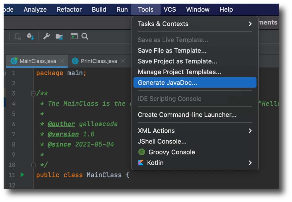Click the @since tag in Javadoc
292x202 pixels.
coord(59,144)
